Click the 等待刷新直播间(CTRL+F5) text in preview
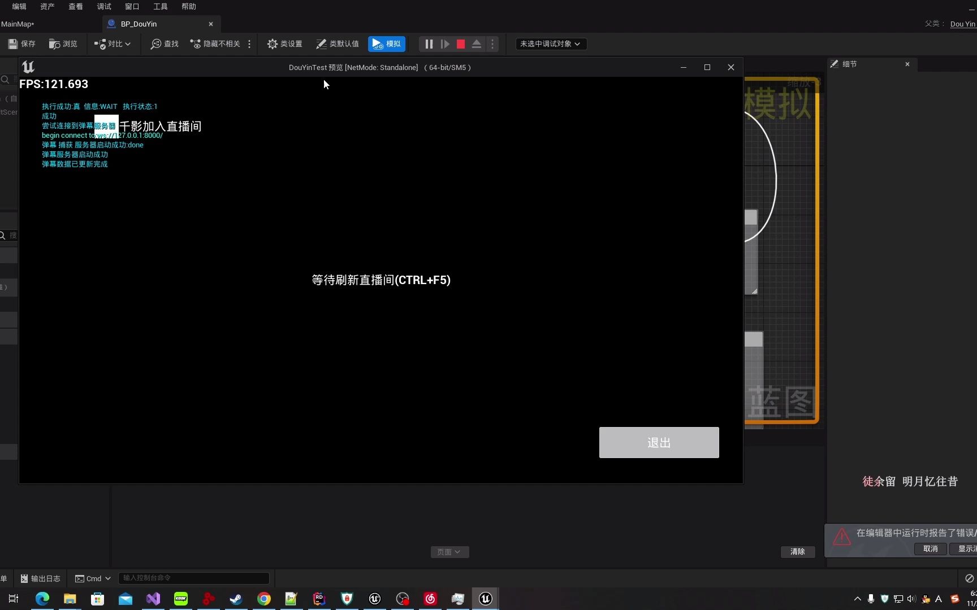 click(381, 280)
